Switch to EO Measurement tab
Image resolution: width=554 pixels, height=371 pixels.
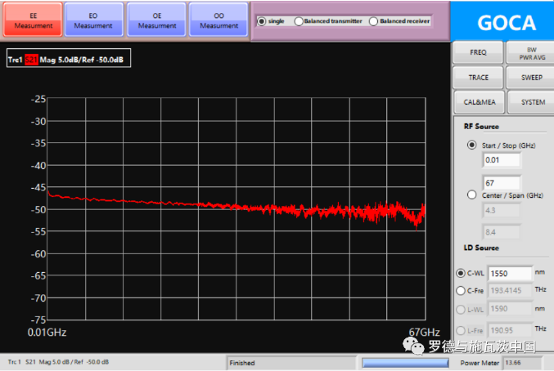[x=93, y=20]
